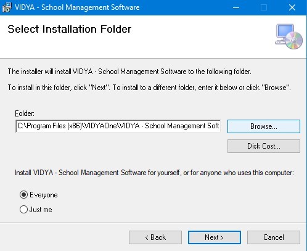Viewport: 307px width, 251px height.
Task: Select the Everyone radio button
Action: coord(23,194)
